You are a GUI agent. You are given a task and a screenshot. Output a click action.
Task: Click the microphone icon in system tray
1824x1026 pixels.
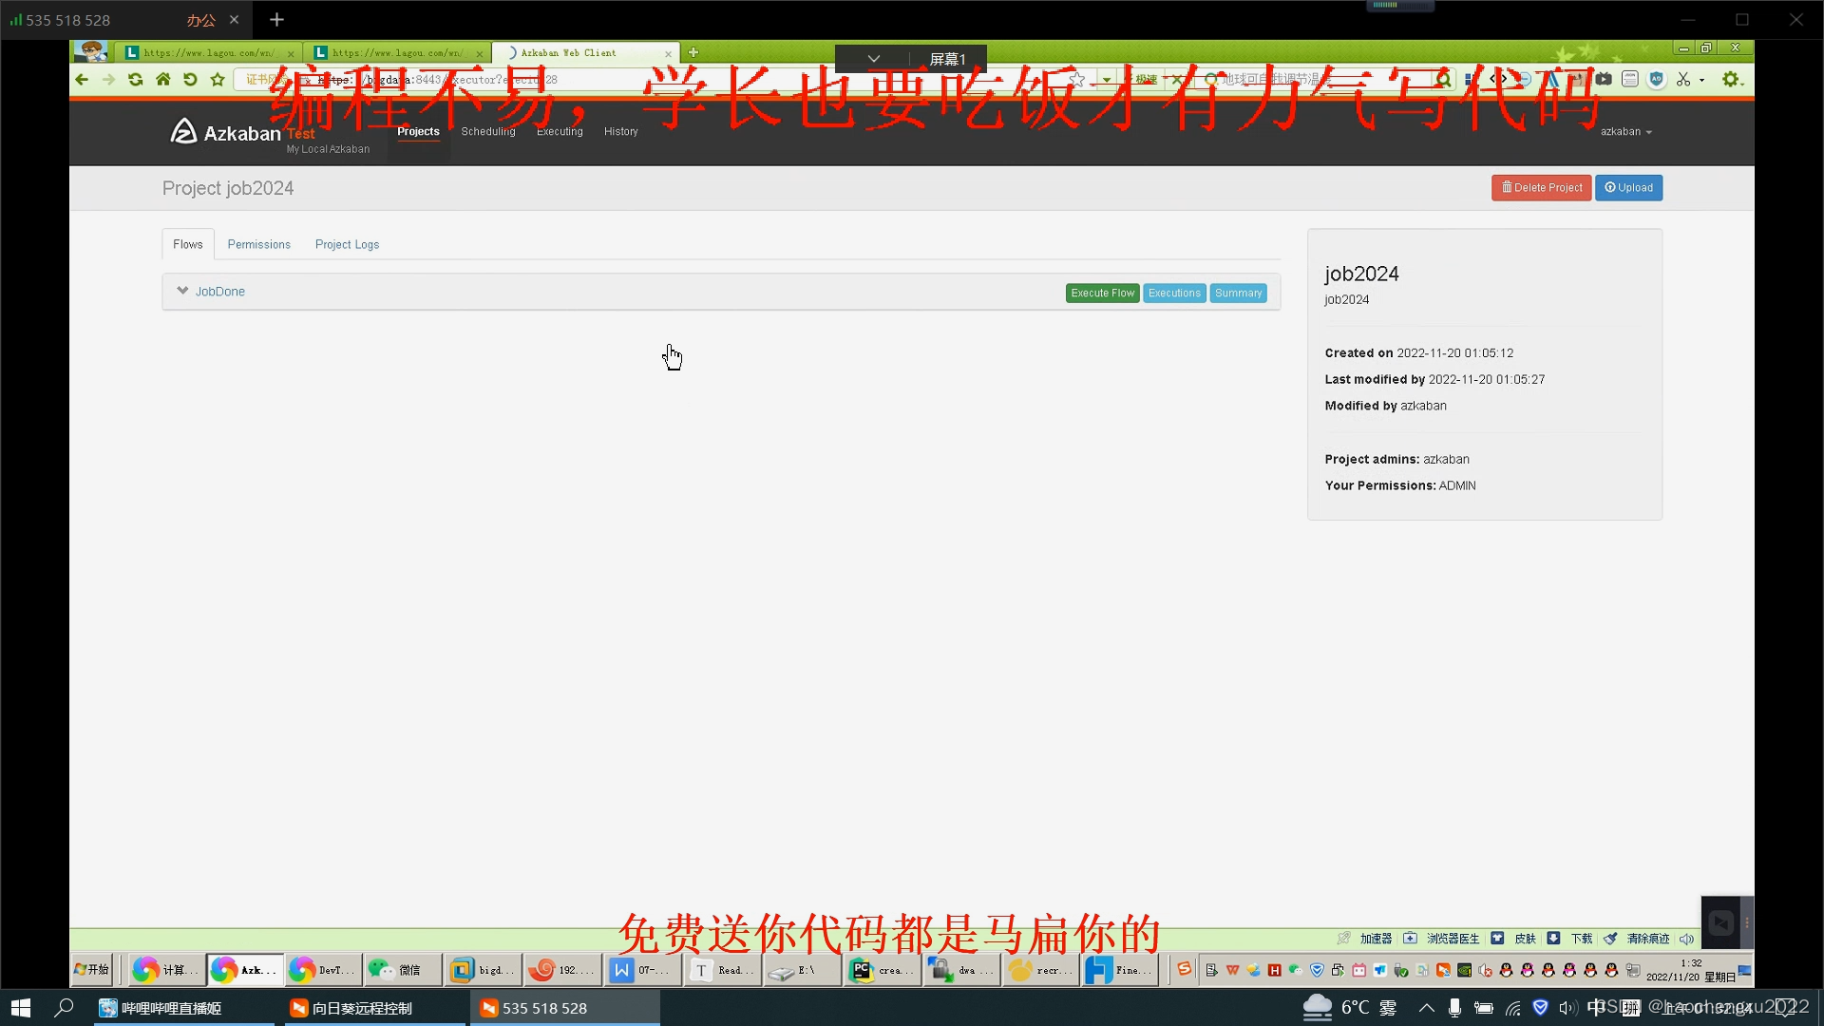[x=1454, y=1008]
